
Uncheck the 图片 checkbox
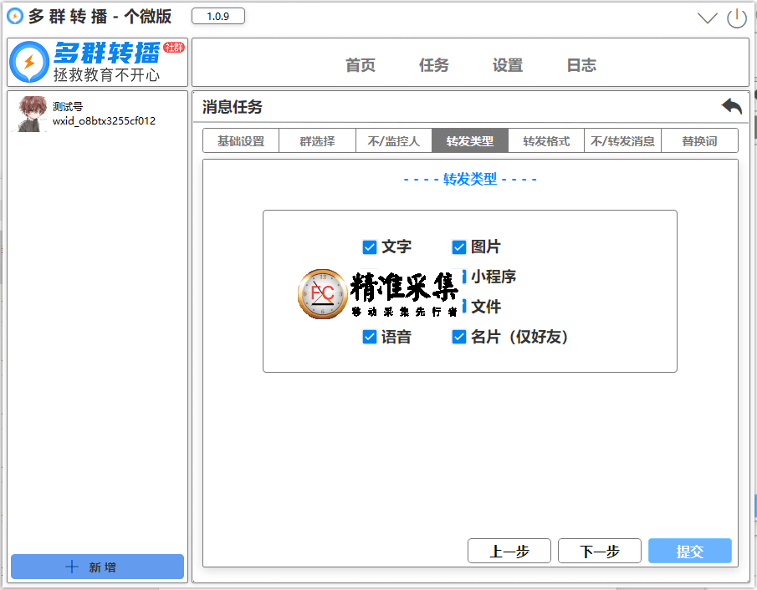(458, 247)
